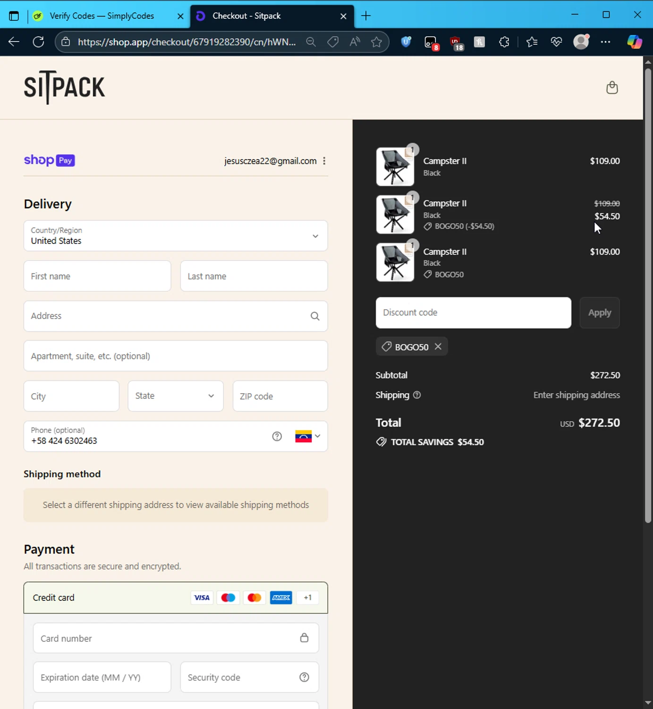Click the security code help icon
The height and width of the screenshot is (709, 653).
coord(305,677)
